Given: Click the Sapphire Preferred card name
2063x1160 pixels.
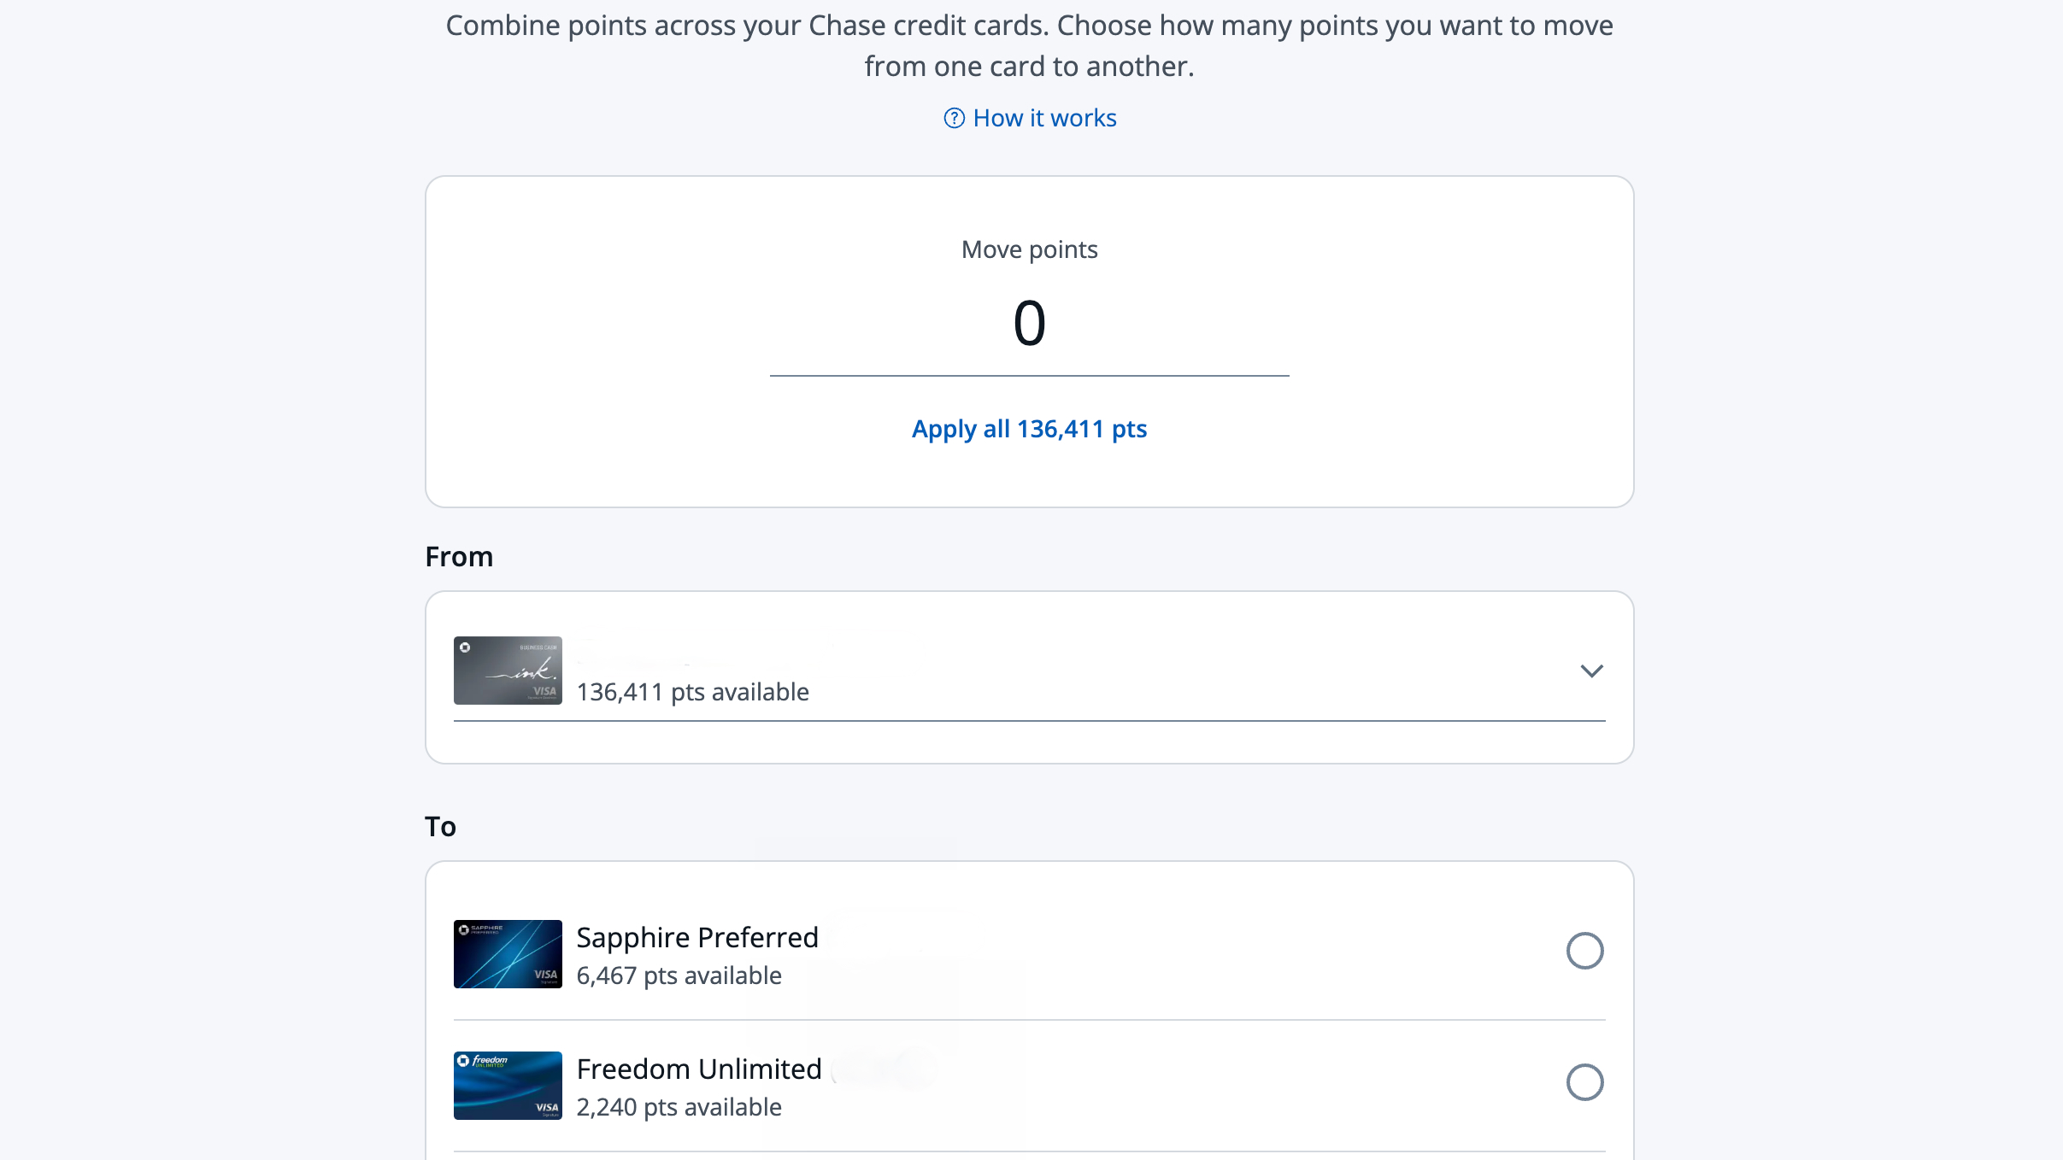Looking at the screenshot, I should pos(697,937).
